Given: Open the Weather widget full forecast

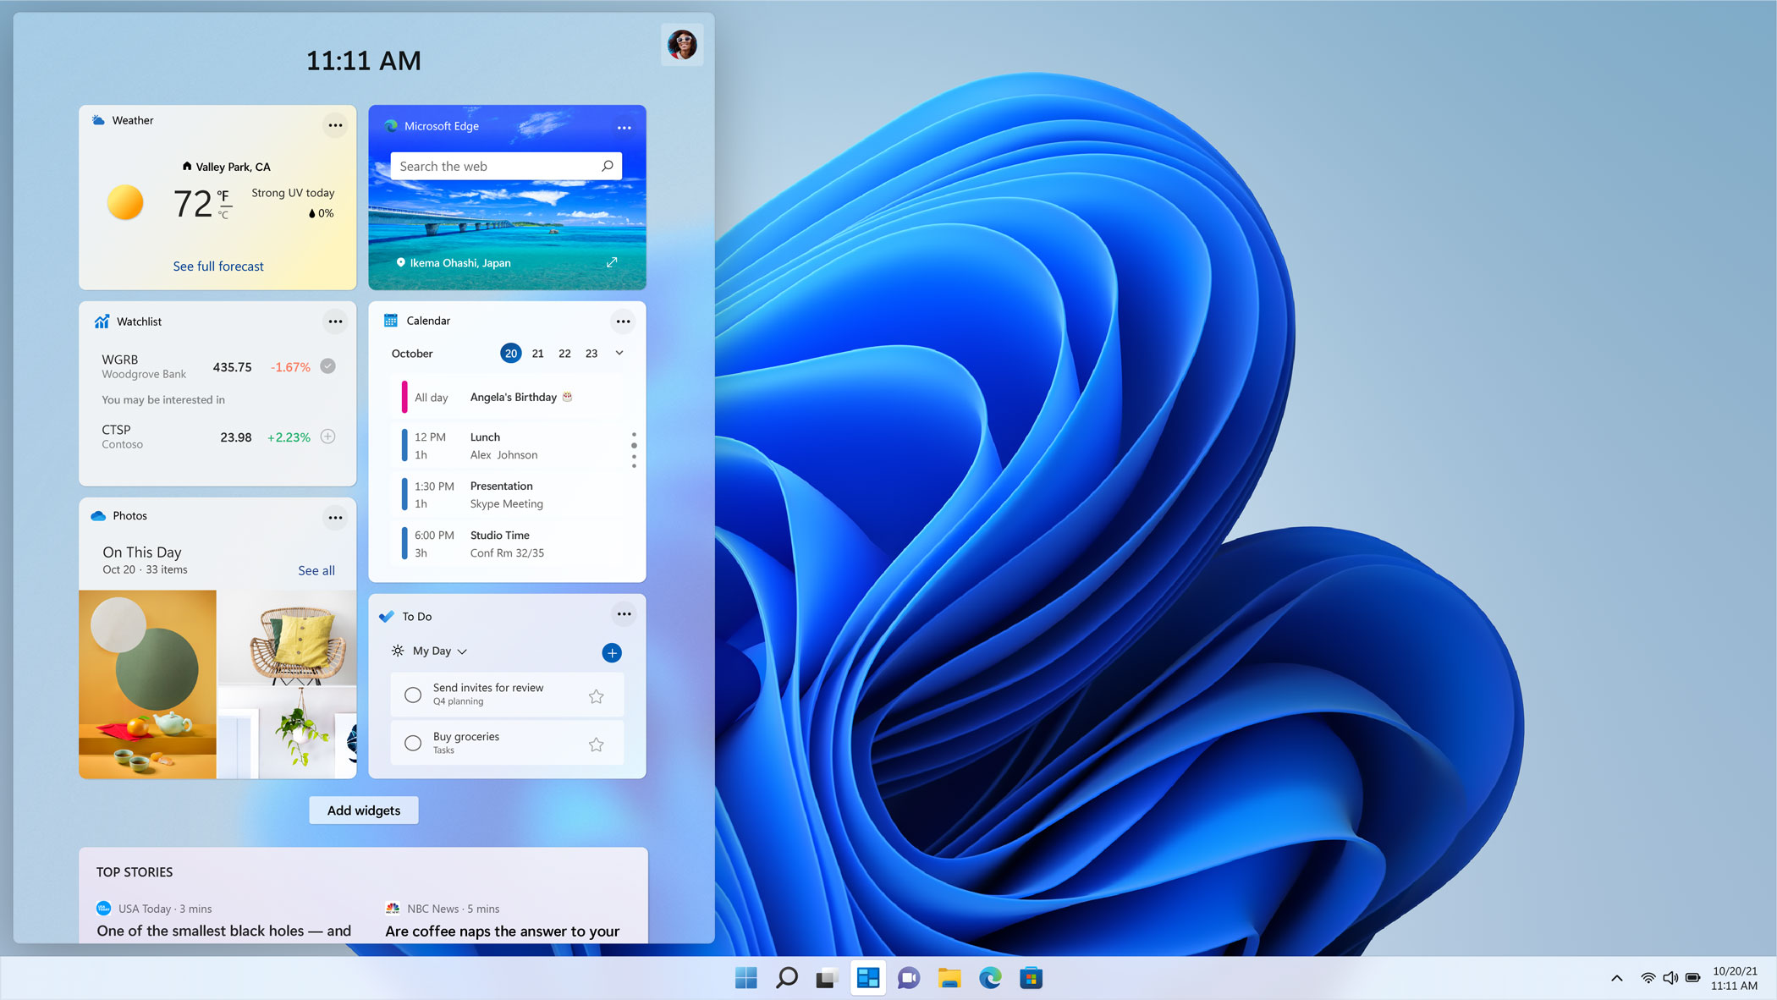Looking at the screenshot, I should pos(217,266).
